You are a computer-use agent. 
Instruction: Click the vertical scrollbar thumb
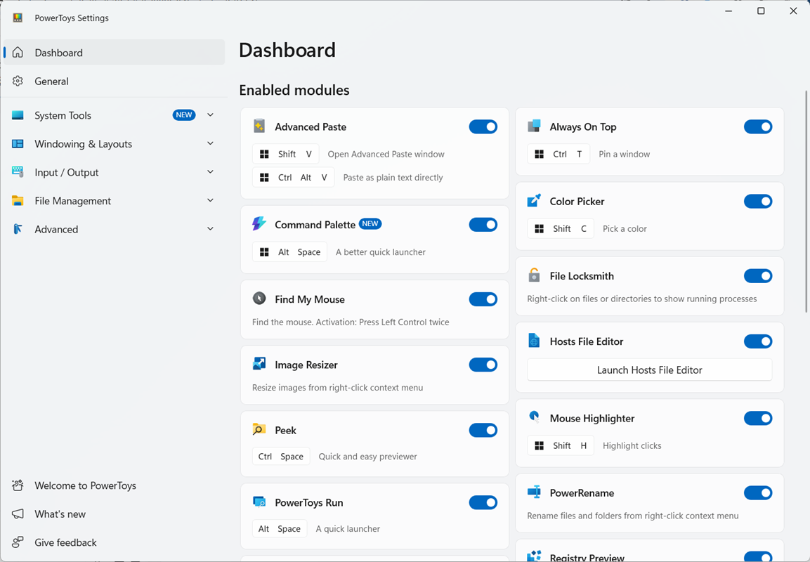point(806,202)
